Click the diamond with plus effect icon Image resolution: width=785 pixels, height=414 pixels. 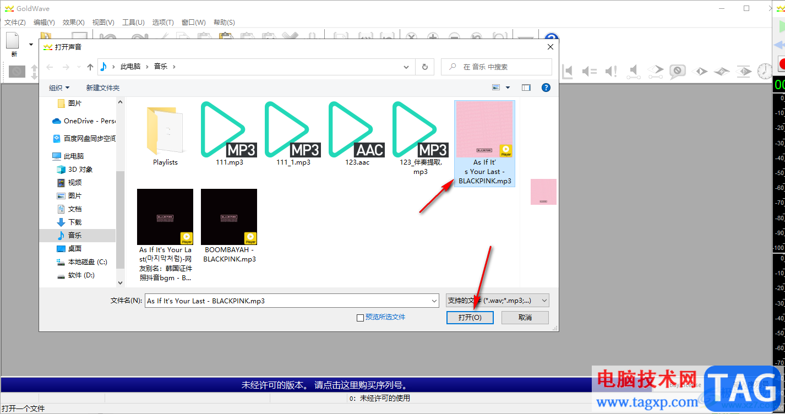pyautogui.click(x=722, y=71)
